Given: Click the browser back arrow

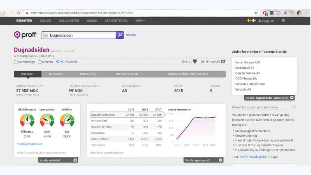Looking at the screenshot, I should (5, 13).
